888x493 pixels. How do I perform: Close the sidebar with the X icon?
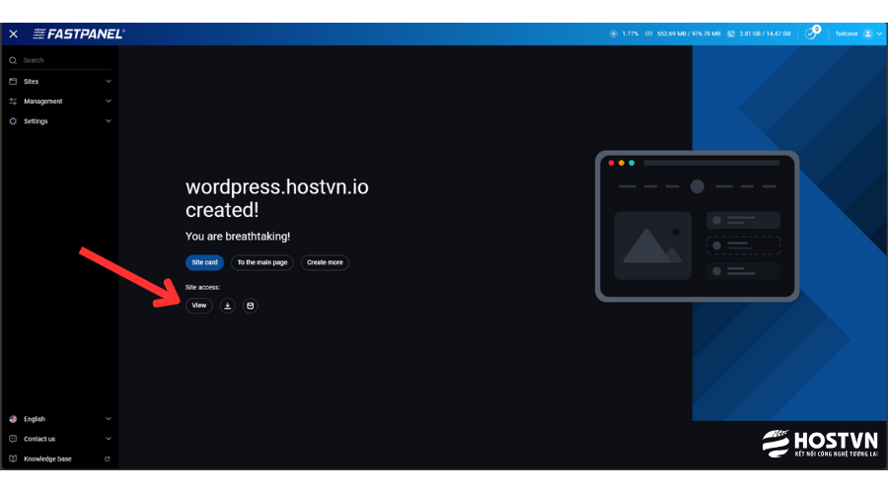click(14, 34)
